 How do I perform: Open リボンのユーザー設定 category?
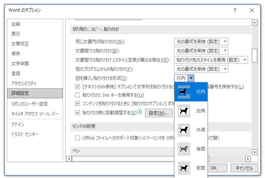(x=35, y=104)
